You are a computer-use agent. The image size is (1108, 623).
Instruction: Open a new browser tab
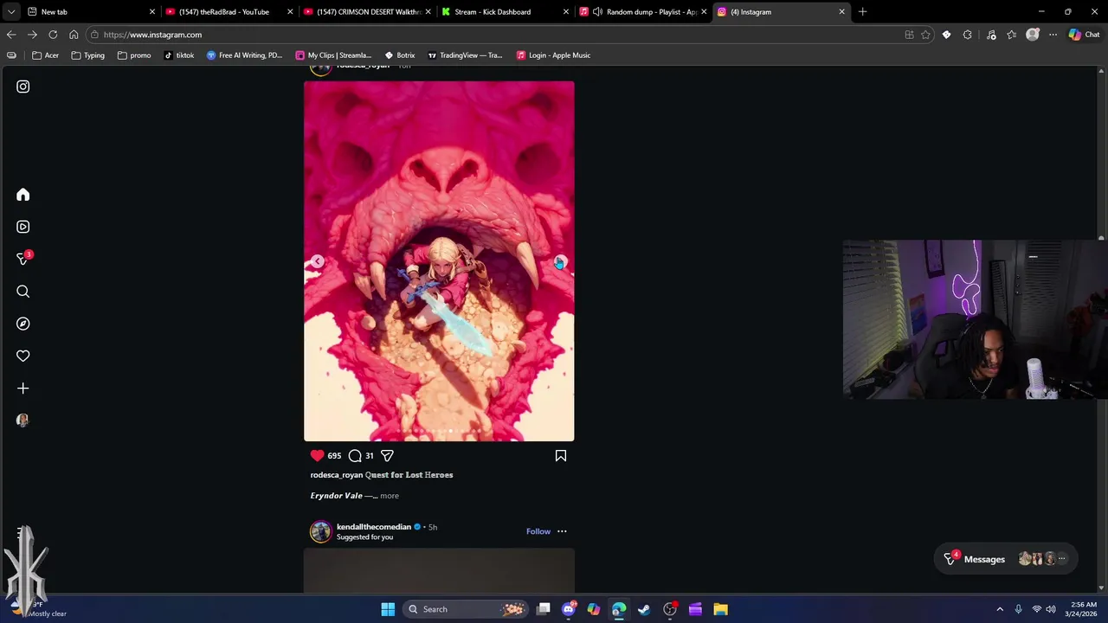pos(862,12)
